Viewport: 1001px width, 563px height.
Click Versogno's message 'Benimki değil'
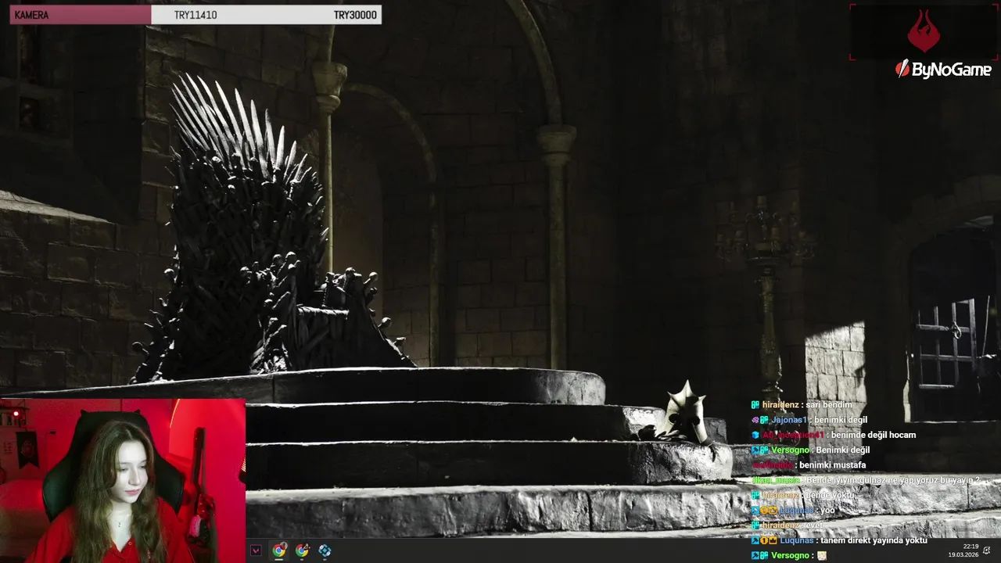844,450
